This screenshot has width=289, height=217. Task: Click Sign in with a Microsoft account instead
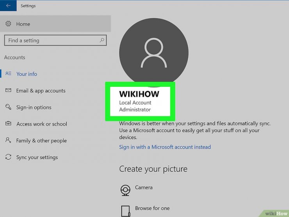point(165,147)
